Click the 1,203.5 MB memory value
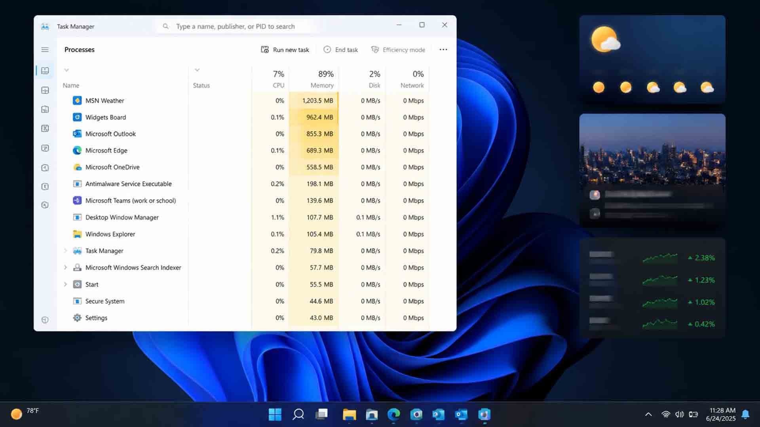760x427 pixels. point(317,100)
